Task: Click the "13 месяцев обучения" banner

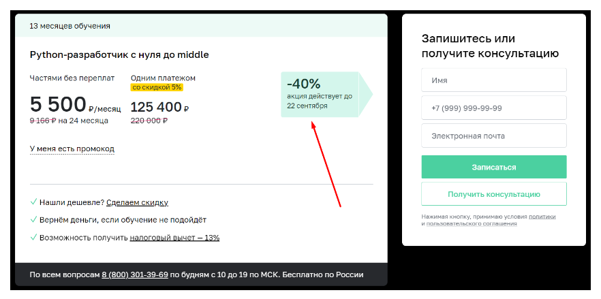Action: pos(70,26)
